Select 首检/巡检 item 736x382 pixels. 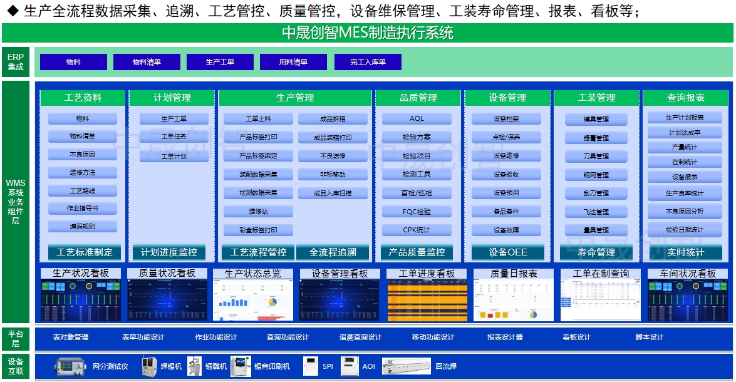pos(417,193)
